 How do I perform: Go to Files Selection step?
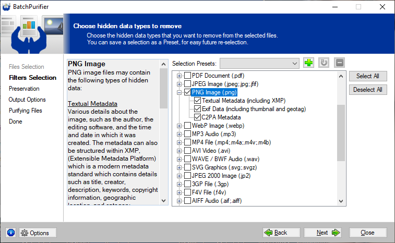coord(27,67)
